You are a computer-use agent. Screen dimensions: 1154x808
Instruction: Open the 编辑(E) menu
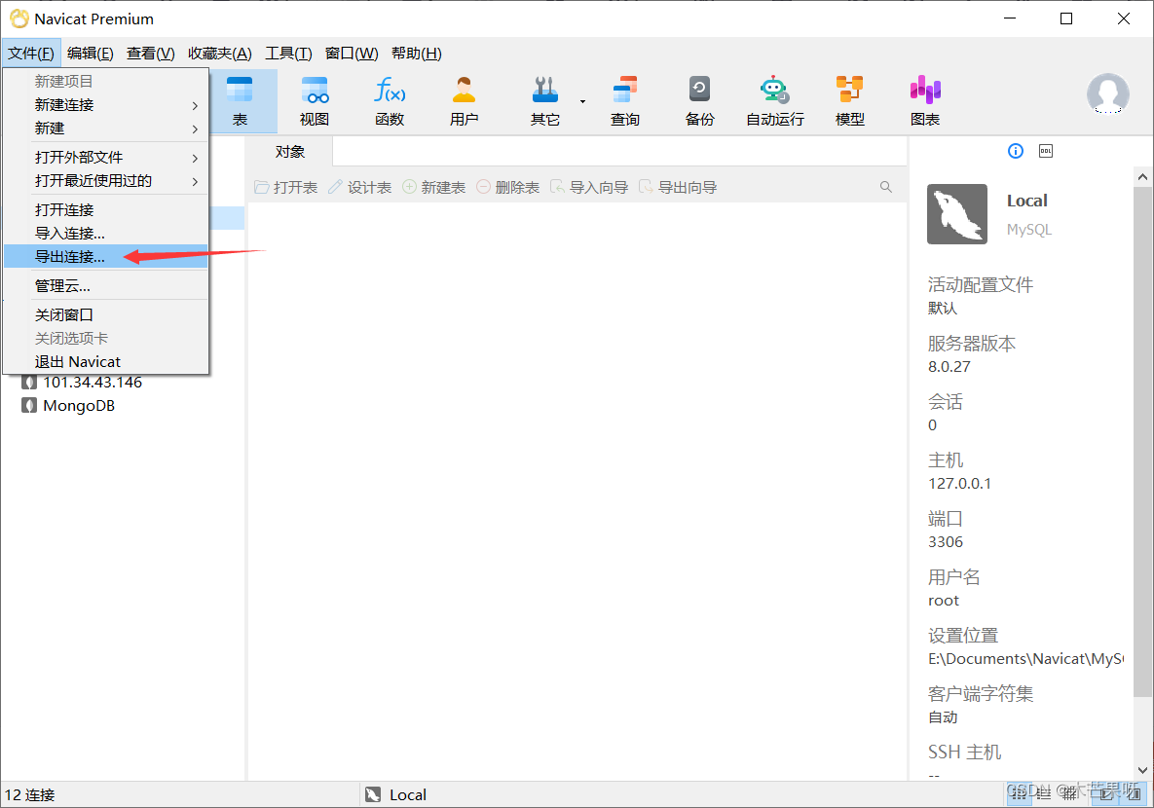click(x=90, y=53)
